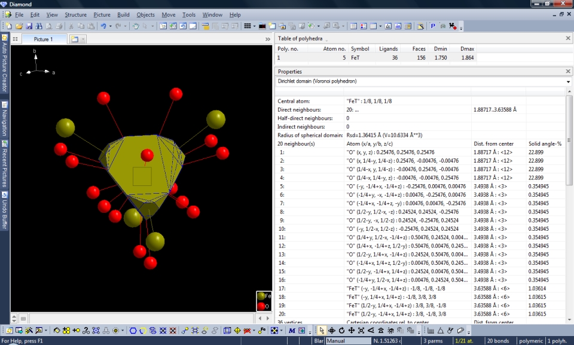Select the arrow pointer tool in bottom toolbar
The image size is (574, 345).
[322, 330]
